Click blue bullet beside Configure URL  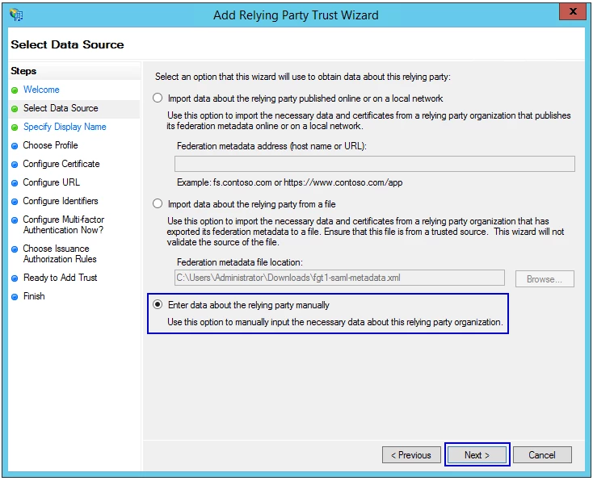15,183
